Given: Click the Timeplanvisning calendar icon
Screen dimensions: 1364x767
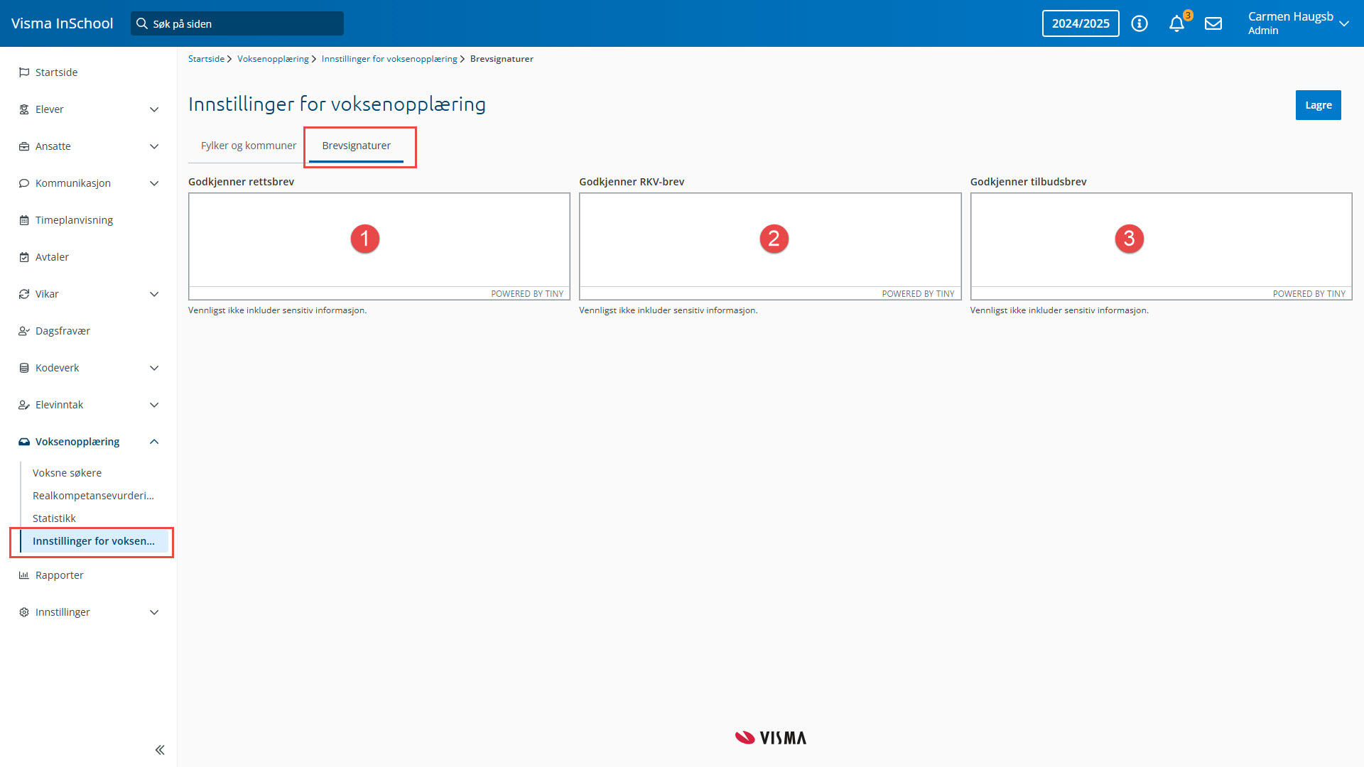Looking at the screenshot, I should [x=24, y=220].
